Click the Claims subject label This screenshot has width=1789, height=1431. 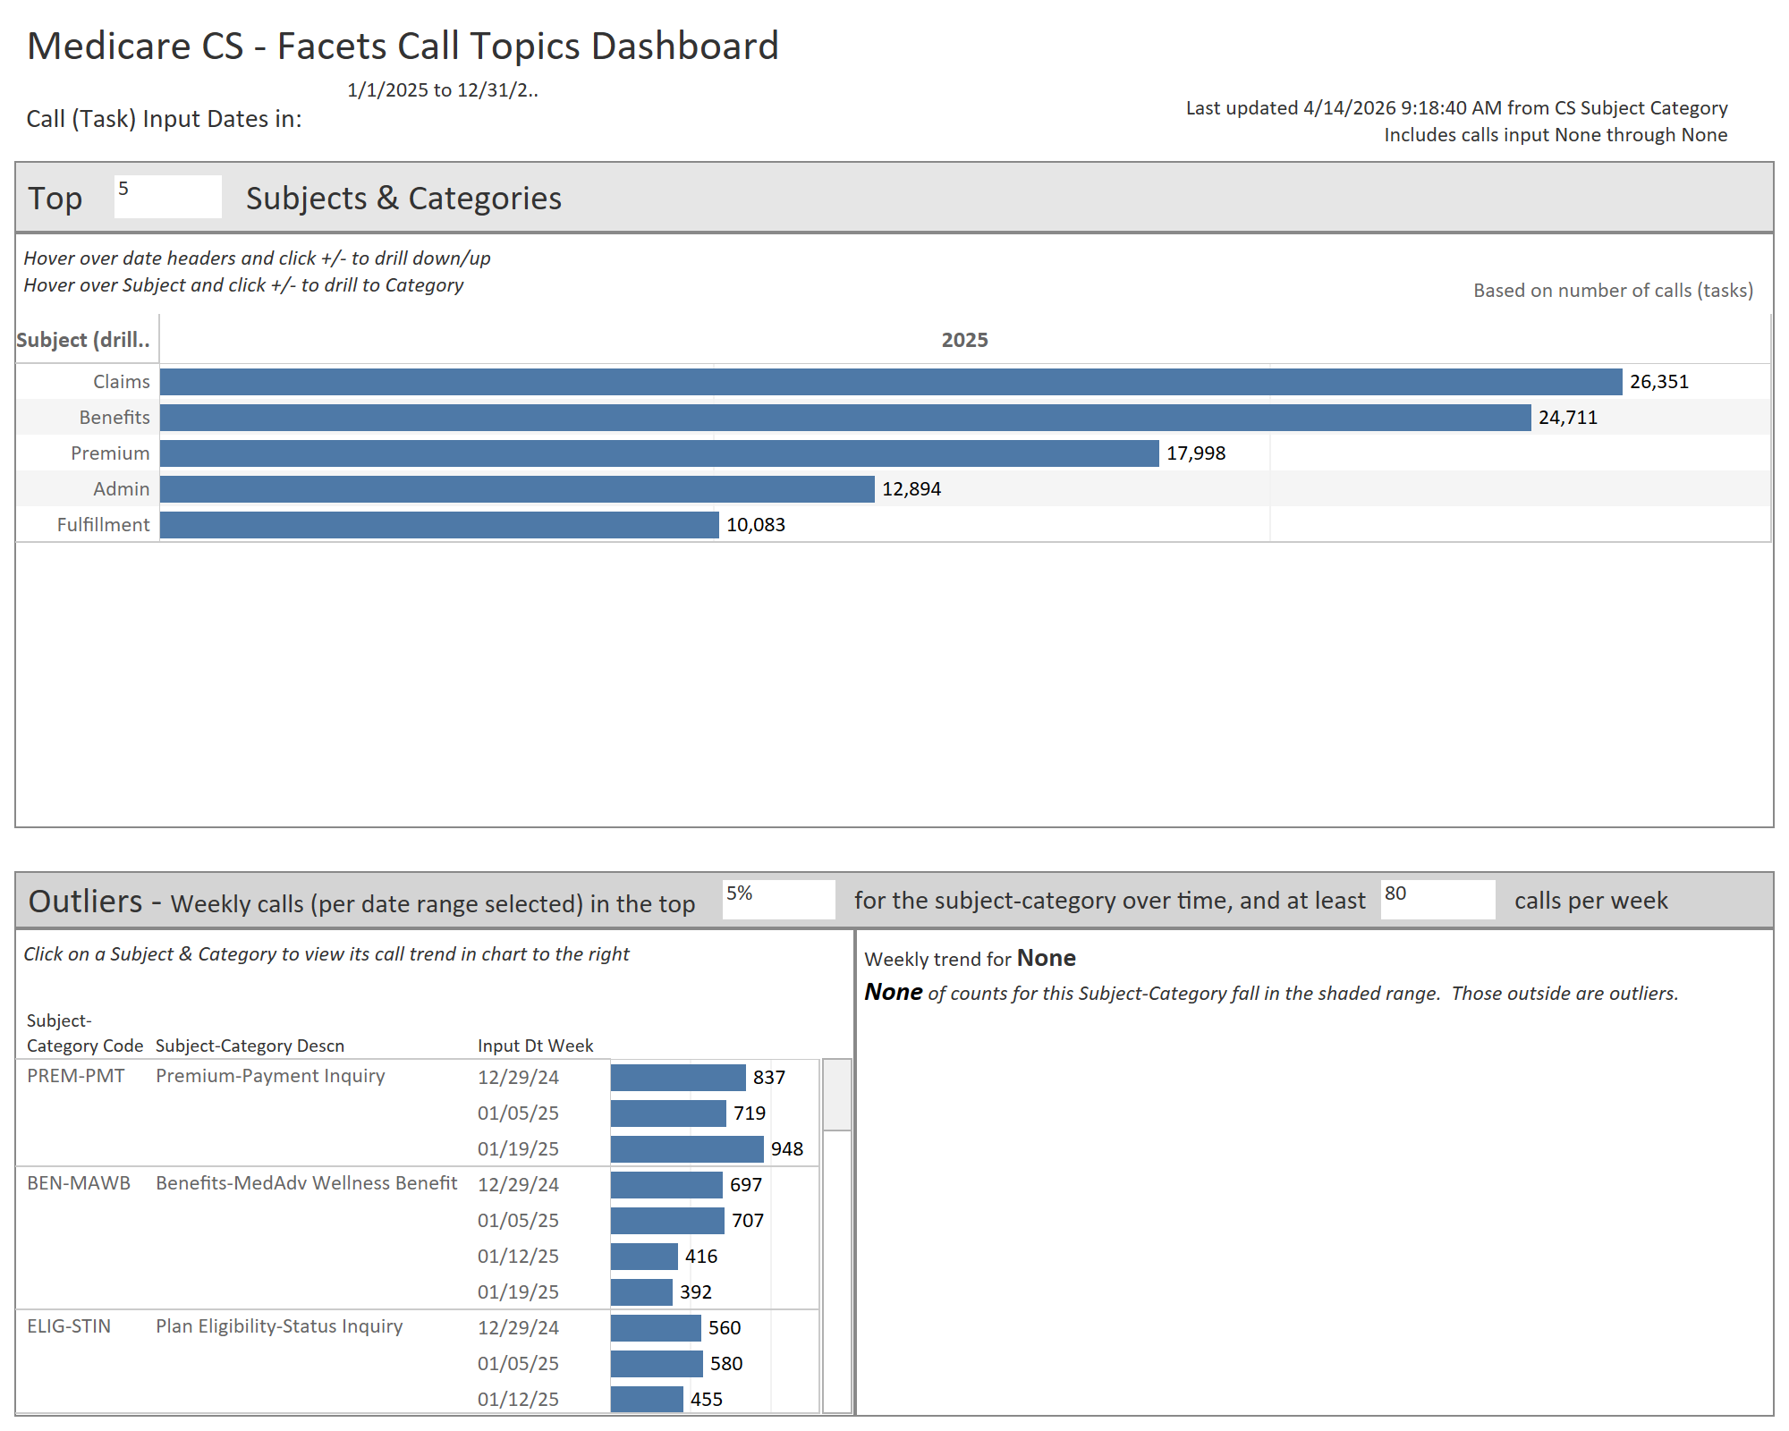pyautogui.click(x=121, y=382)
